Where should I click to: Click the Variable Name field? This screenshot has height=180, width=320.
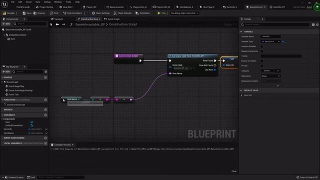(270, 36)
